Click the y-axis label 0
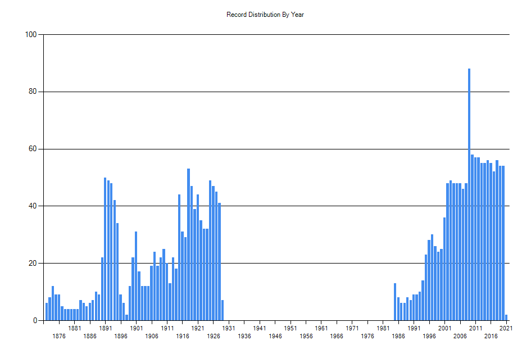Viewport: 531px width, 354px height. [x=35, y=320]
